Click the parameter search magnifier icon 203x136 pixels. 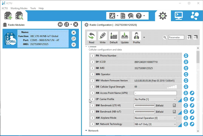pyautogui.click(x=165, y=37)
